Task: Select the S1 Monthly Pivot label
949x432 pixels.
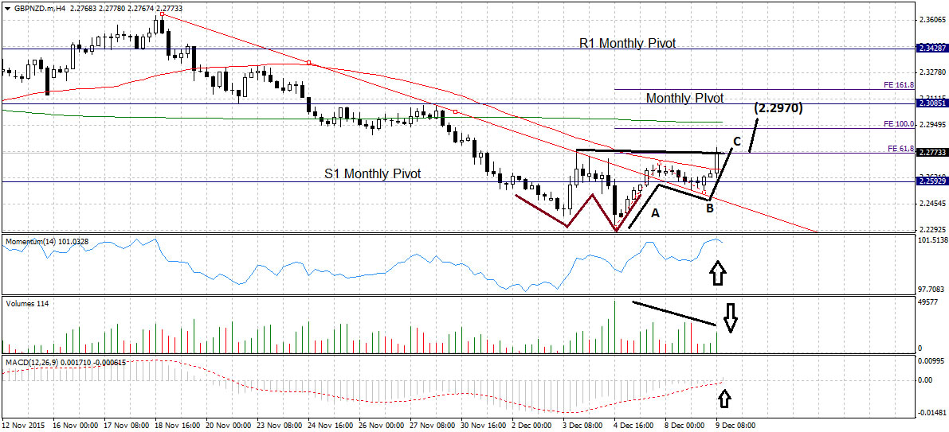Action: (x=372, y=173)
